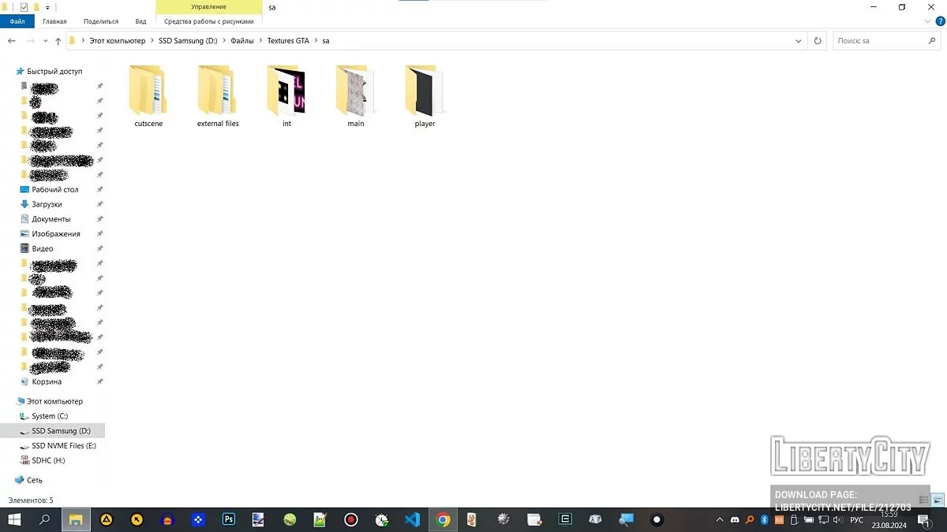Open Visual Studio Code from the taskbar
This screenshot has height=532, width=947.
point(411,519)
